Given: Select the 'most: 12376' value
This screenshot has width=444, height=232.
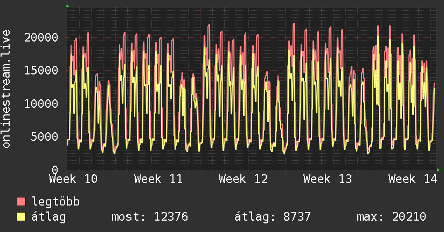Looking at the screenshot, I should click(150, 217).
